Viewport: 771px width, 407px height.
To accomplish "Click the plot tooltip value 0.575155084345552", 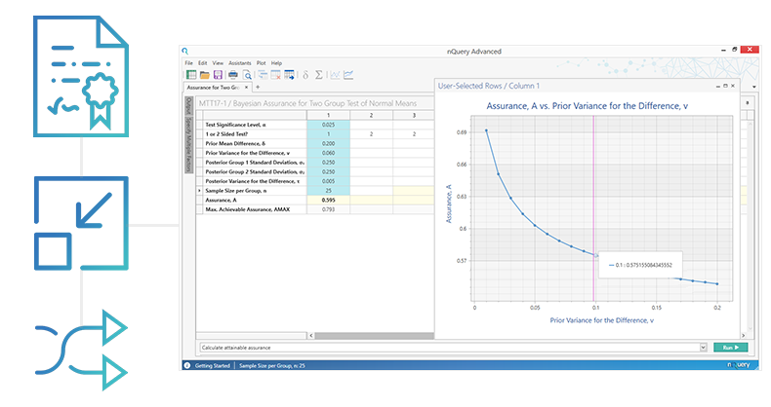I will (644, 265).
